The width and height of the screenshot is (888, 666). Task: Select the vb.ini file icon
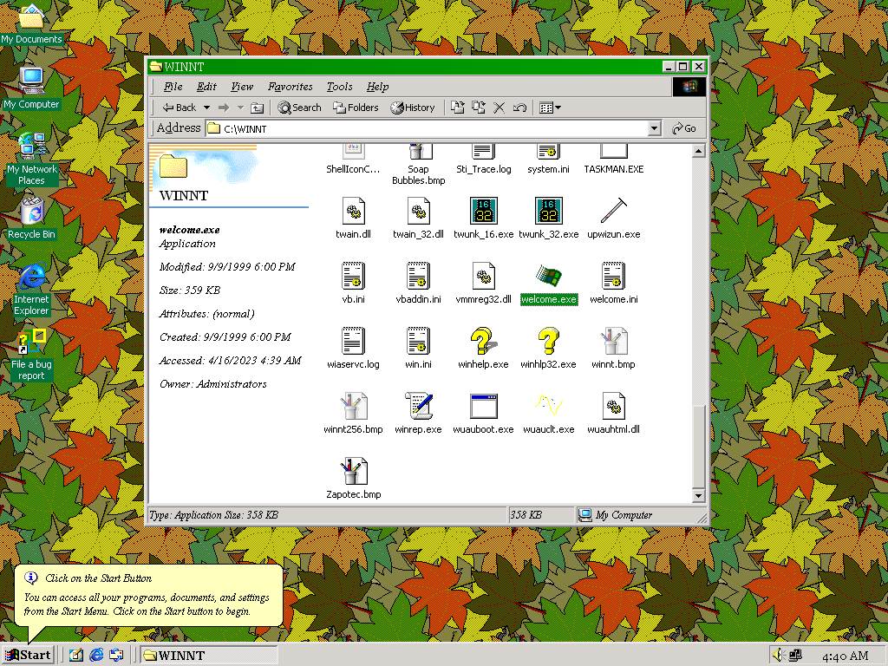click(x=354, y=277)
